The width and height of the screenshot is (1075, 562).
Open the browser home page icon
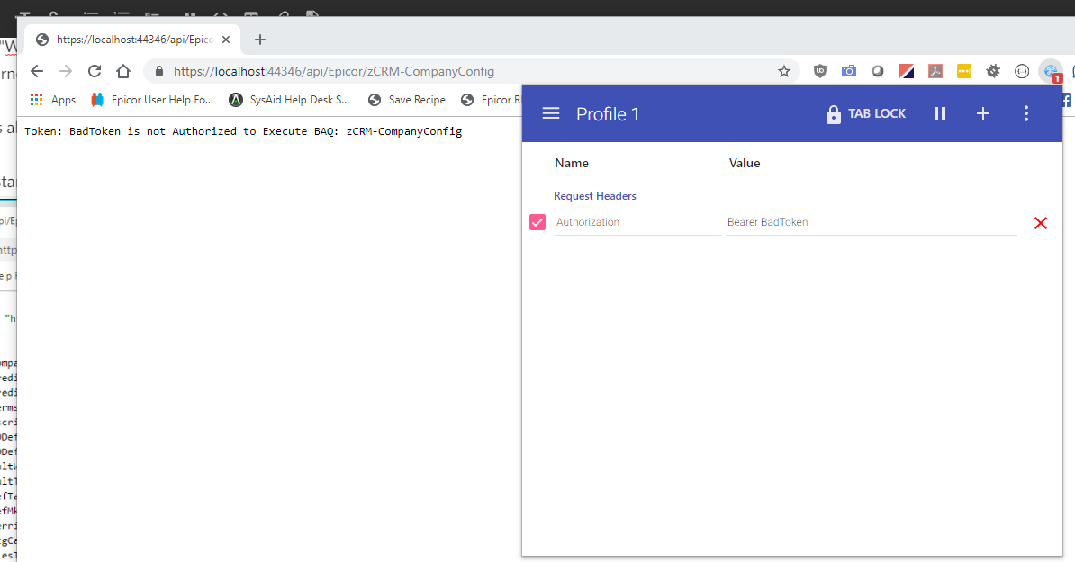[x=123, y=71]
